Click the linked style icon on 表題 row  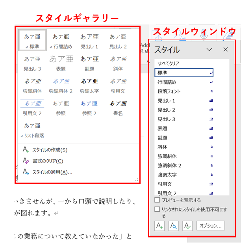click(211, 128)
